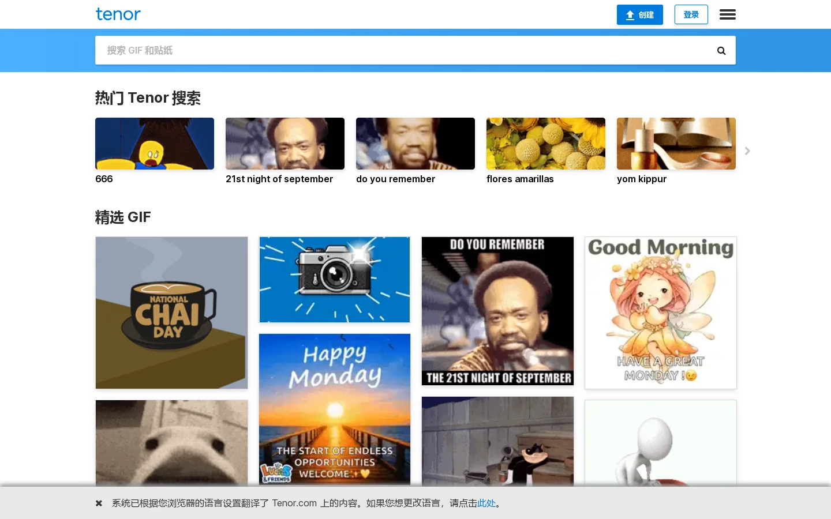Viewport: 831px width, 519px height.
Task: Click the yom kippur label text
Action: [642, 179]
